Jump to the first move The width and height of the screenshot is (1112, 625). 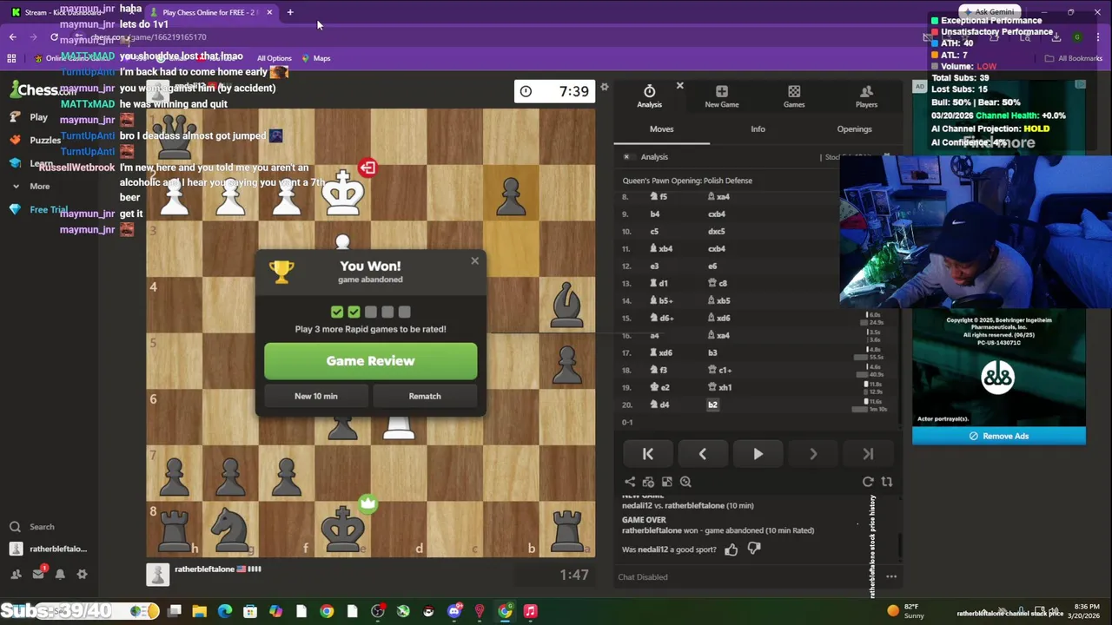click(x=647, y=454)
